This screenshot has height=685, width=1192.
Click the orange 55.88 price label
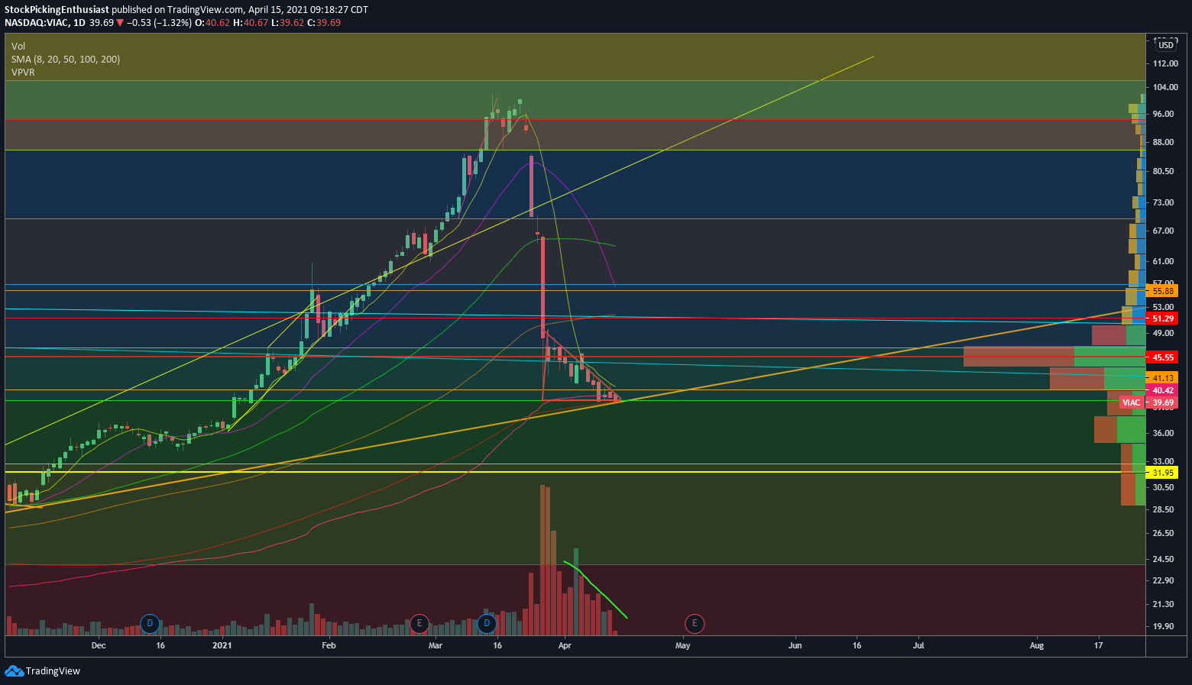(1162, 291)
